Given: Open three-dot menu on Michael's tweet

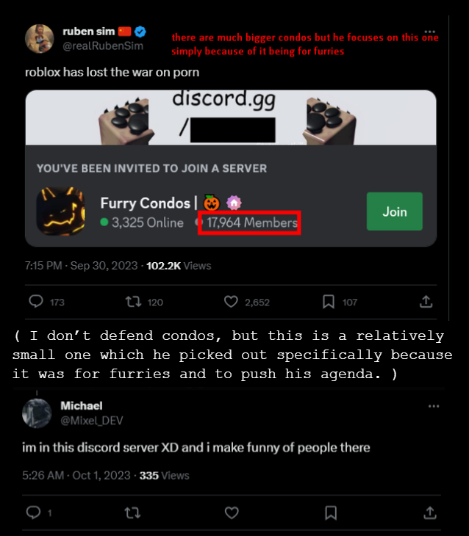Looking at the screenshot, I should pos(434,406).
